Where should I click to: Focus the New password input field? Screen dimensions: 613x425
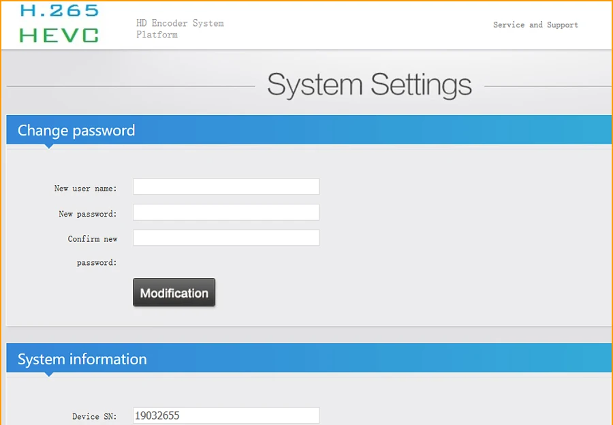(226, 212)
